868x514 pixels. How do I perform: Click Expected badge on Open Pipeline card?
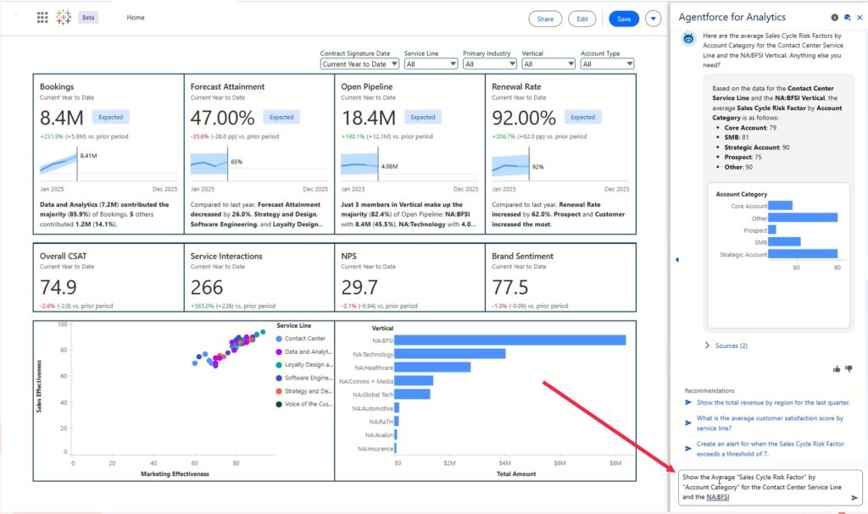(423, 118)
